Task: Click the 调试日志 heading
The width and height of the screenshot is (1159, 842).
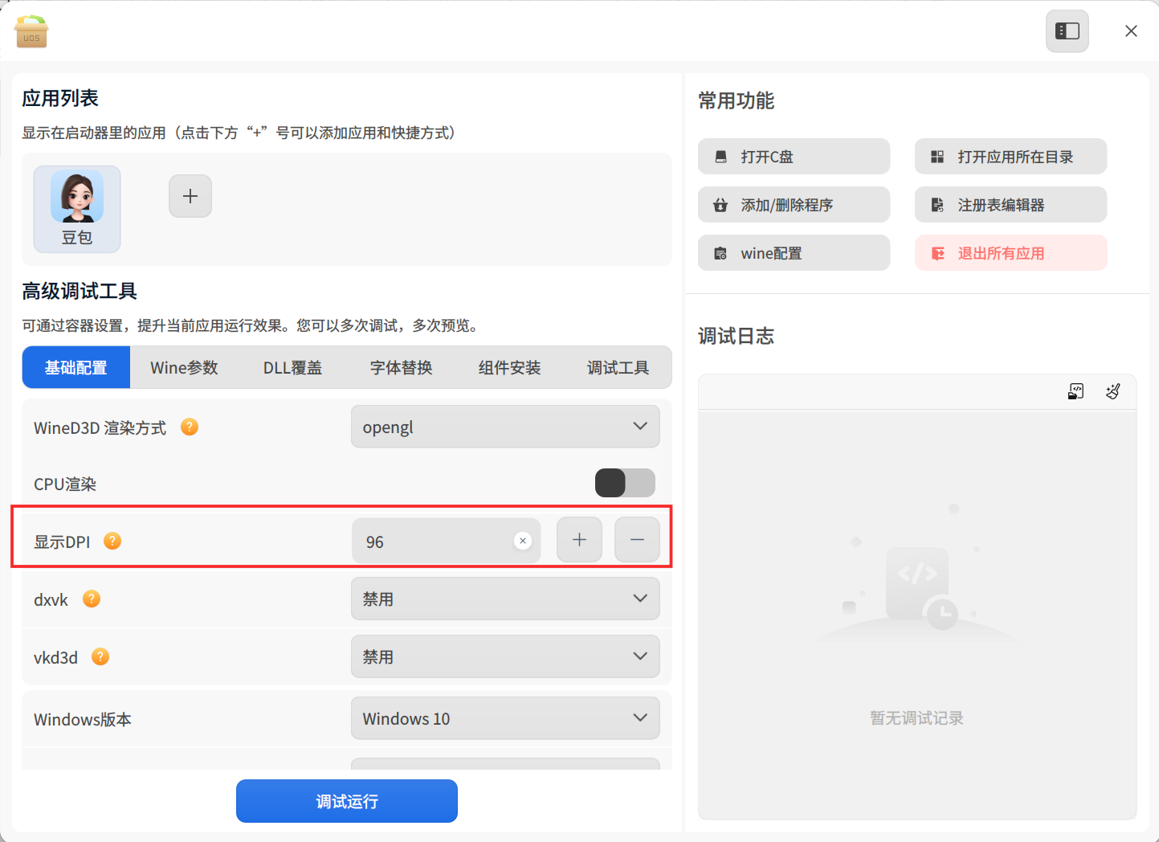Action: [737, 336]
